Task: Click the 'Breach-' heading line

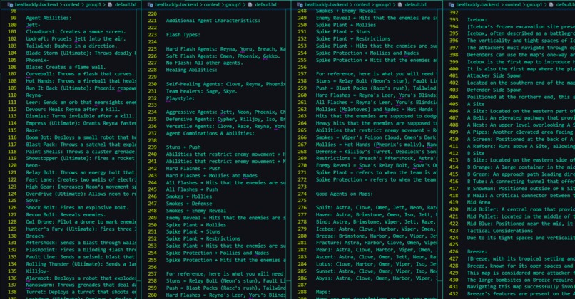Action: pos(36,236)
